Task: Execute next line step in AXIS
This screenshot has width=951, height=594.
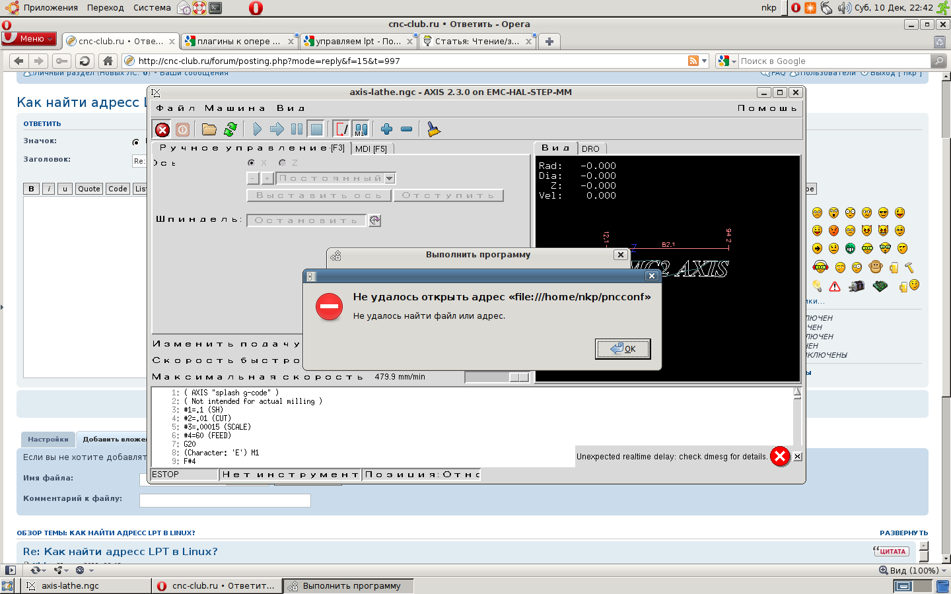Action: click(277, 129)
